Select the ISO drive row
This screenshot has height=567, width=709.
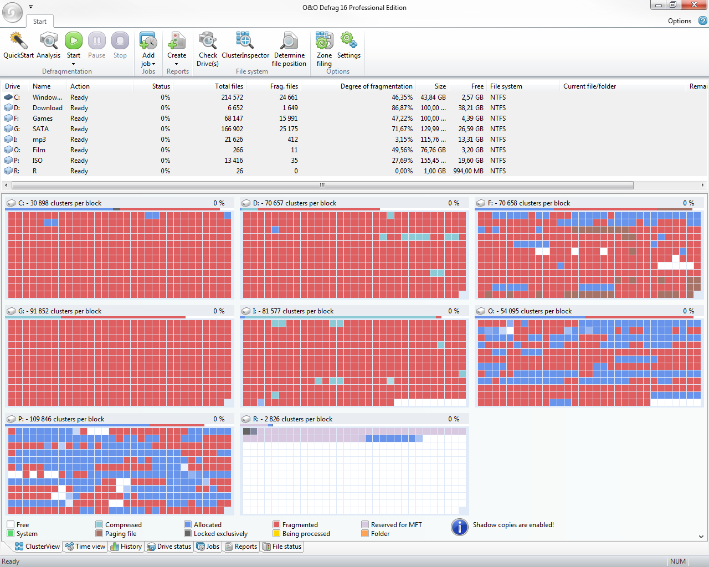[354, 161]
